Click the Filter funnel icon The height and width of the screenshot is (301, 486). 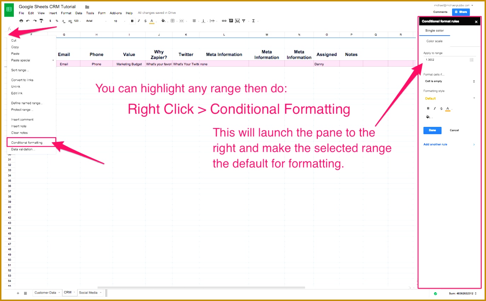tap(244, 21)
